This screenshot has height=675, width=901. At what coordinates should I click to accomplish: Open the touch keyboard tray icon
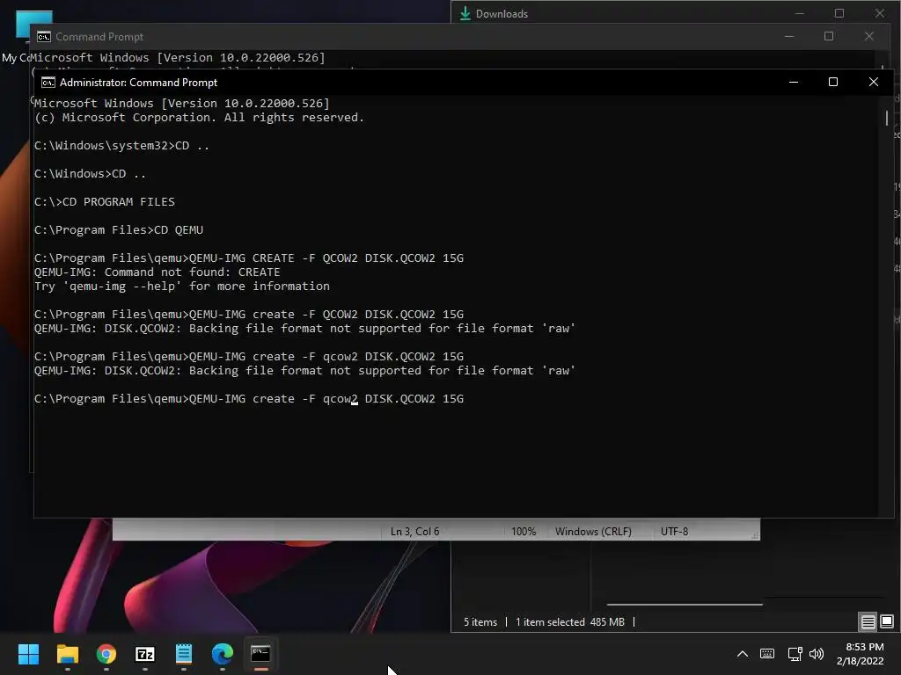pos(767,654)
